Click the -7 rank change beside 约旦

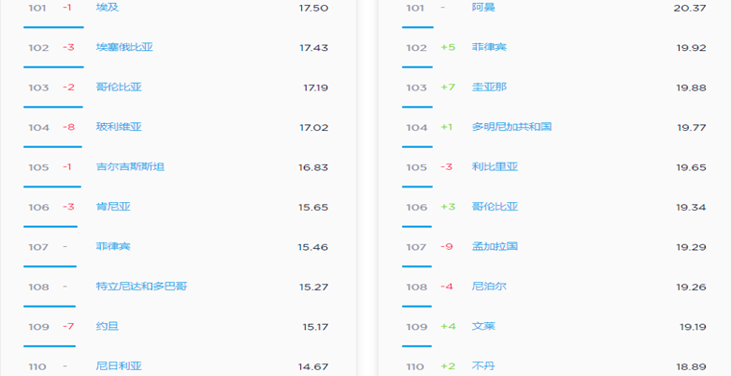68,326
